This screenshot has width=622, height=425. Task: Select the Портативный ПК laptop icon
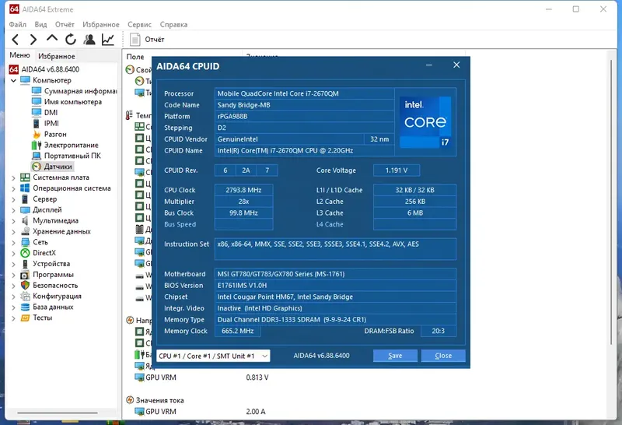coord(37,156)
